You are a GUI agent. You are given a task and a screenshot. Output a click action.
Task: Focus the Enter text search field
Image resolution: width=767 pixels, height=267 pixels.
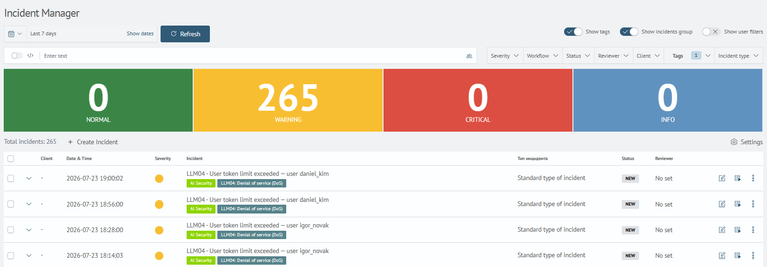[251, 56]
